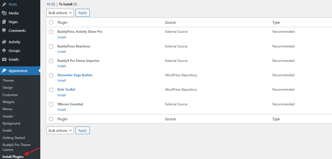
Task: Click the BuddyX Pro Demo Importer name
Action: [x=78, y=61]
